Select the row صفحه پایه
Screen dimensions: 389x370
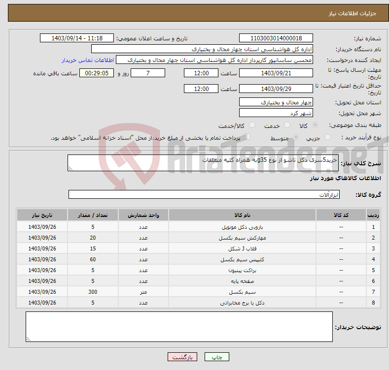point(199,281)
